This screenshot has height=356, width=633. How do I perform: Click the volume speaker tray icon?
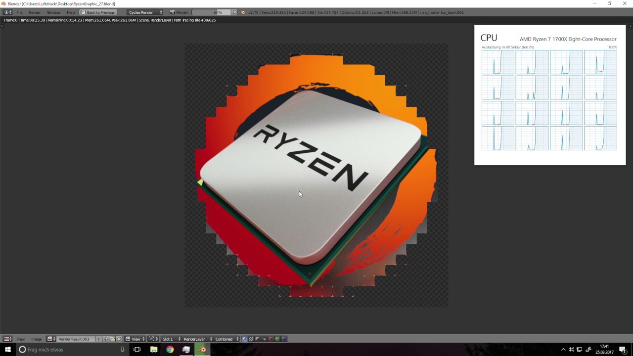click(571, 350)
